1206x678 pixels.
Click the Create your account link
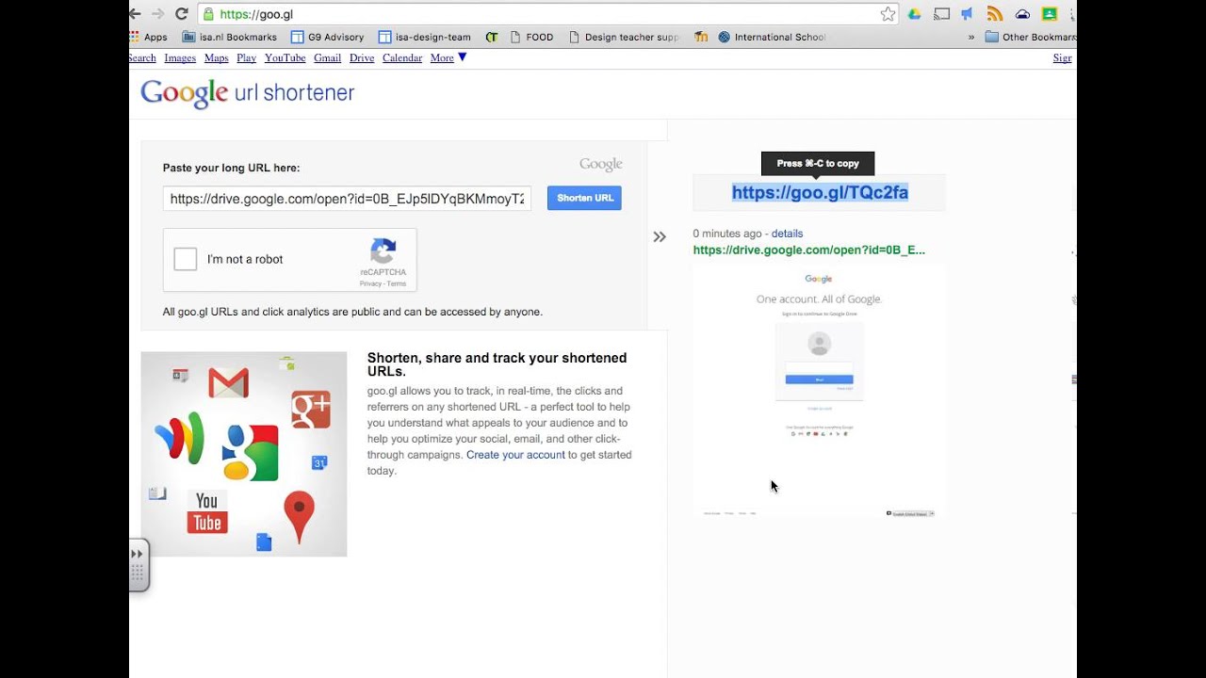[x=515, y=455]
